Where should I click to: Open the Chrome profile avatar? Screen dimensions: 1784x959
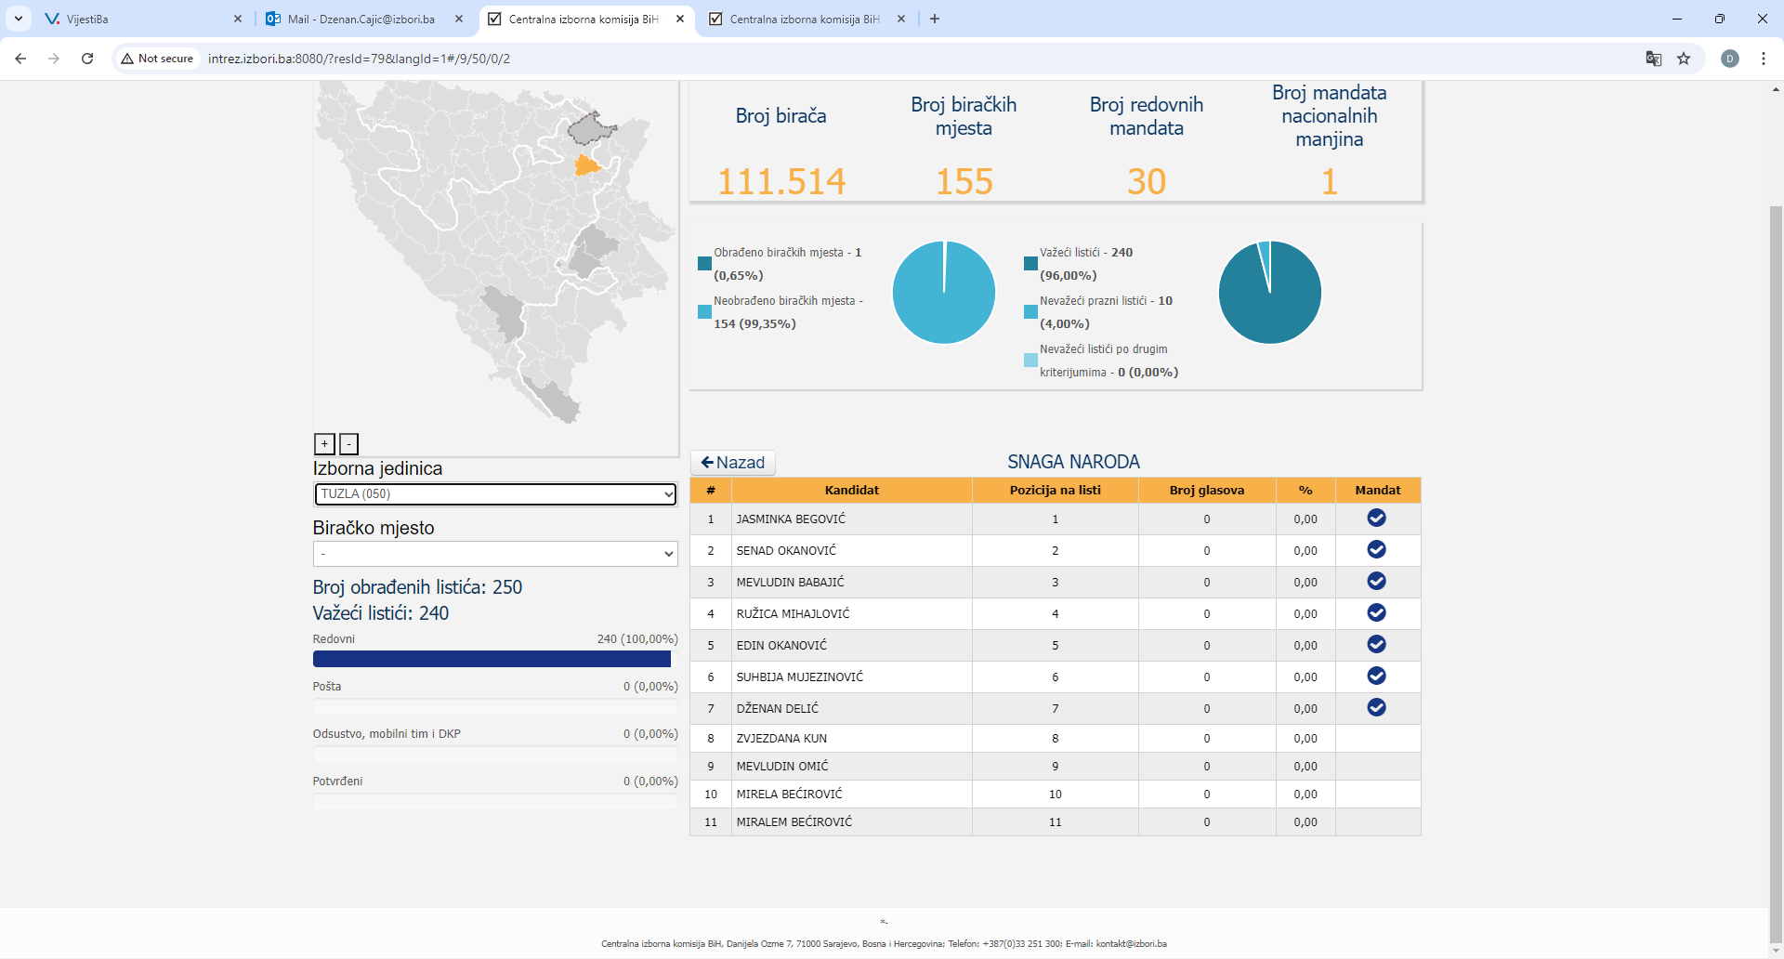(x=1730, y=59)
